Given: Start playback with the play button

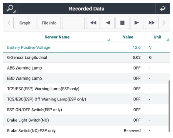Looking at the screenshot, I should click(x=137, y=23).
